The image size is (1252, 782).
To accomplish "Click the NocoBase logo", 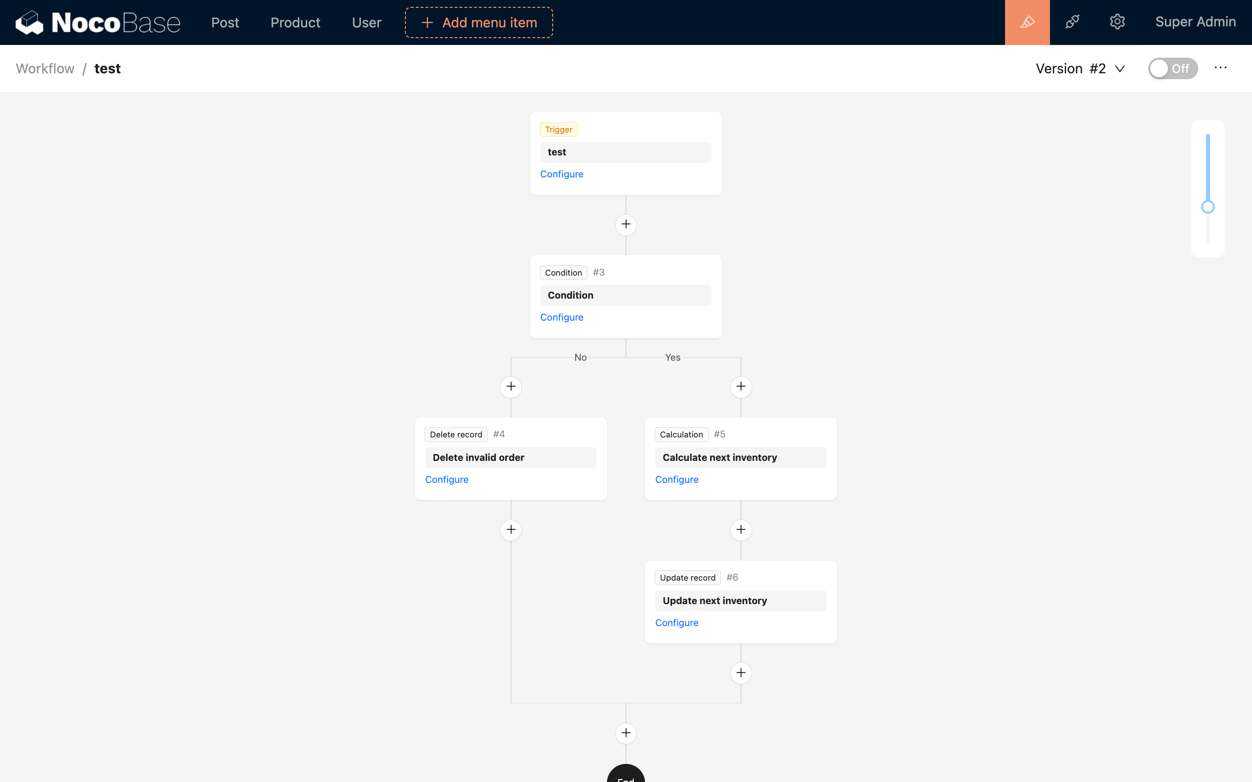I will coord(97,22).
